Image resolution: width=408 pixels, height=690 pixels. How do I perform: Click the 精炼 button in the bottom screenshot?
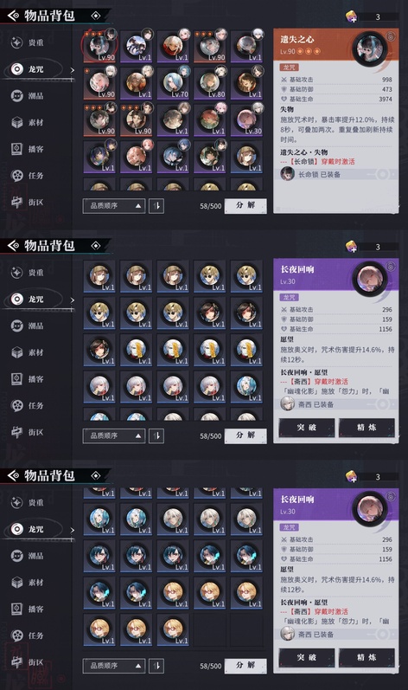[367, 657]
